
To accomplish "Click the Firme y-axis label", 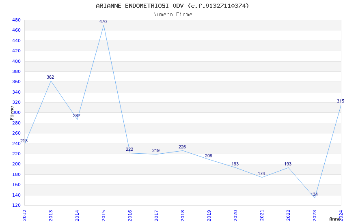I will [x=12, y=113].
